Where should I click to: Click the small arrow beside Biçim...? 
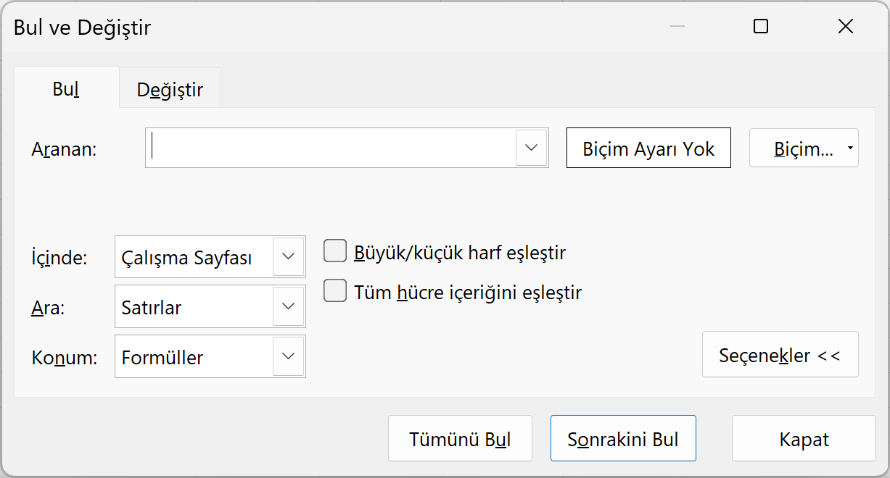pyautogui.click(x=849, y=148)
